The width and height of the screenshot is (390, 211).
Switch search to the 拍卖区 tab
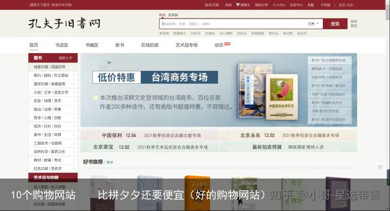point(173,15)
